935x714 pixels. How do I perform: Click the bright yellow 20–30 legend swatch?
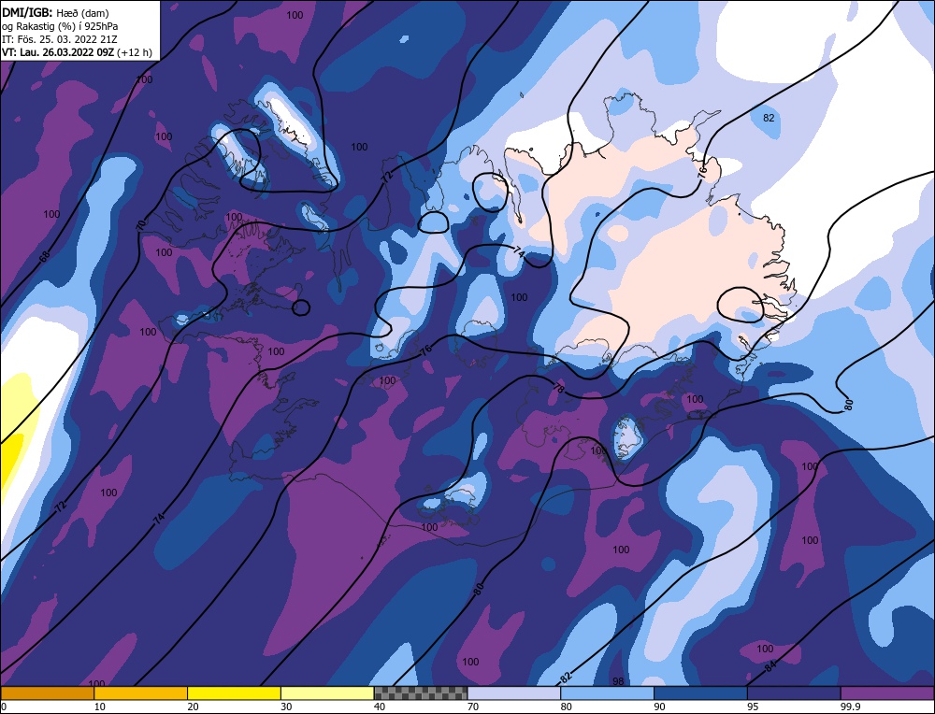tap(234, 693)
